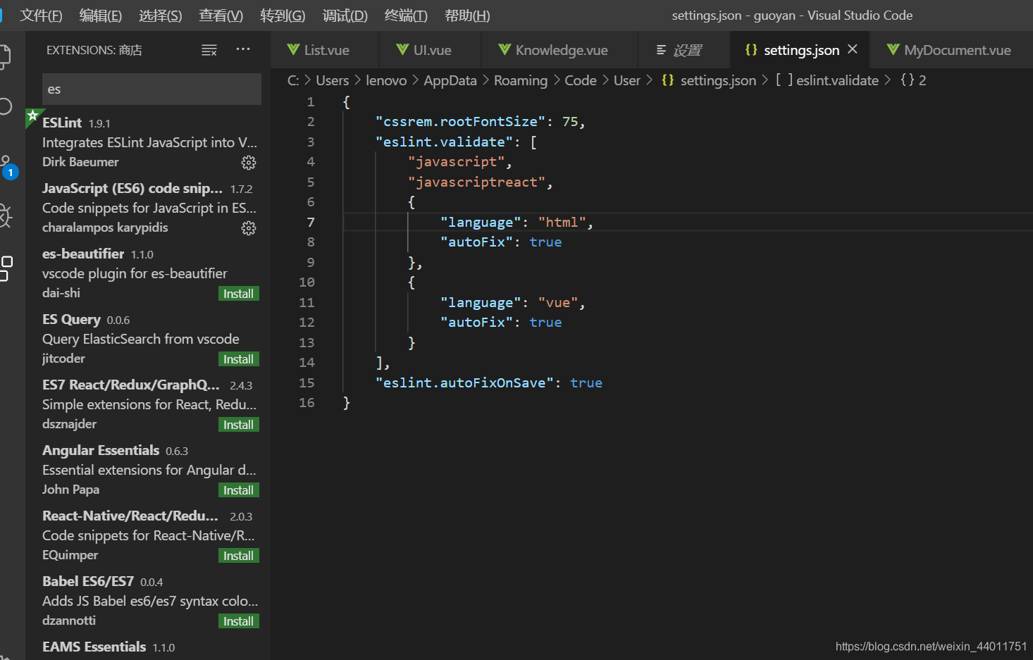
Task: Click the Vue icon on Knowledge.vue tab
Action: (505, 49)
